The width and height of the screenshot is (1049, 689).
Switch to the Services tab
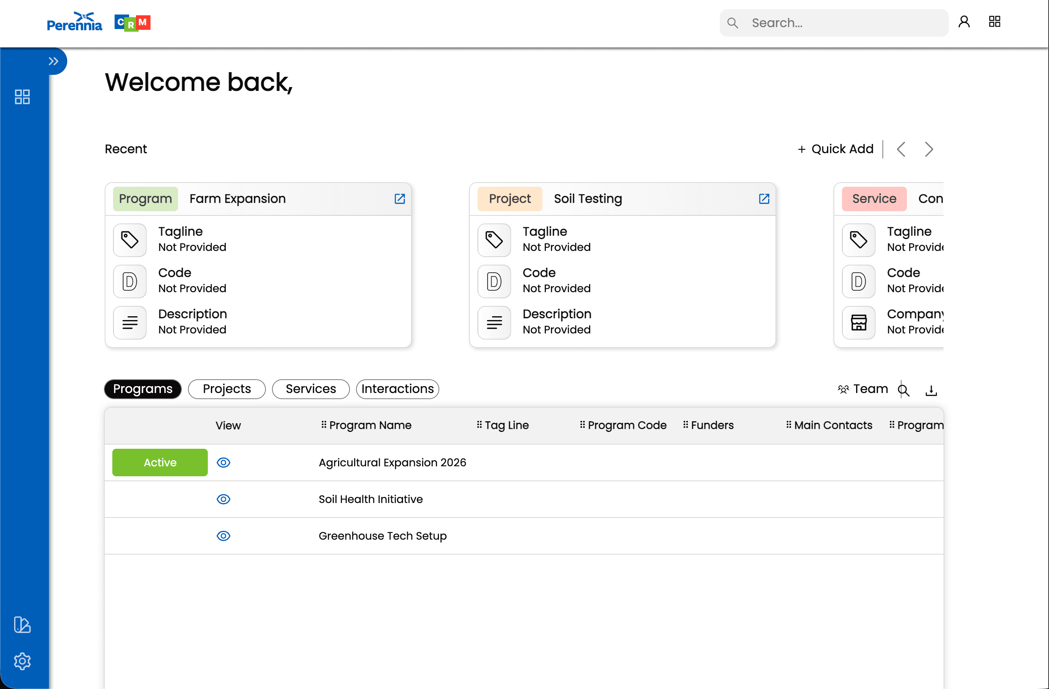(x=311, y=389)
